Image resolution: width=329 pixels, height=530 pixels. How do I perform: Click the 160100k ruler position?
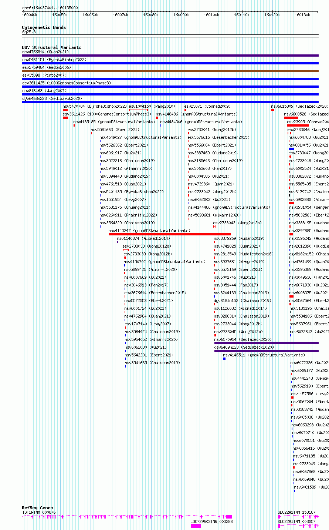click(x=211, y=15)
